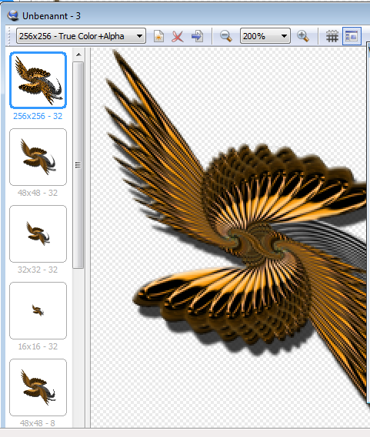Viewport: 370px width, 437px height.
Task: Delete the image format using red X
Action: tap(178, 36)
